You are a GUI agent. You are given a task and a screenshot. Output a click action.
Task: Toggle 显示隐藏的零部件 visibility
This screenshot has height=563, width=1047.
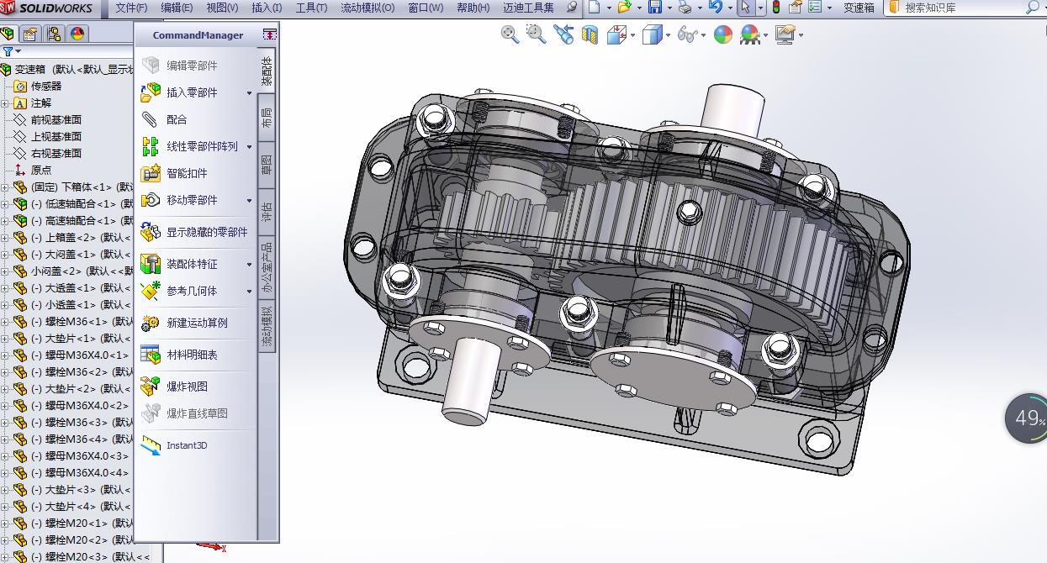tap(206, 233)
